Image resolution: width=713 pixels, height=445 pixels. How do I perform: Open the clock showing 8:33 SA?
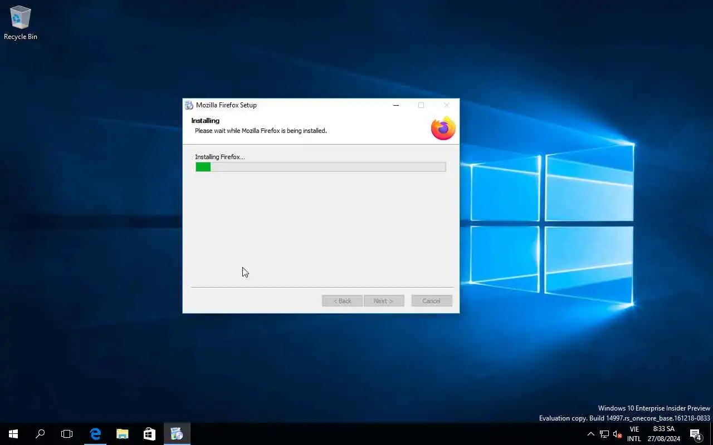[x=663, y=434]
